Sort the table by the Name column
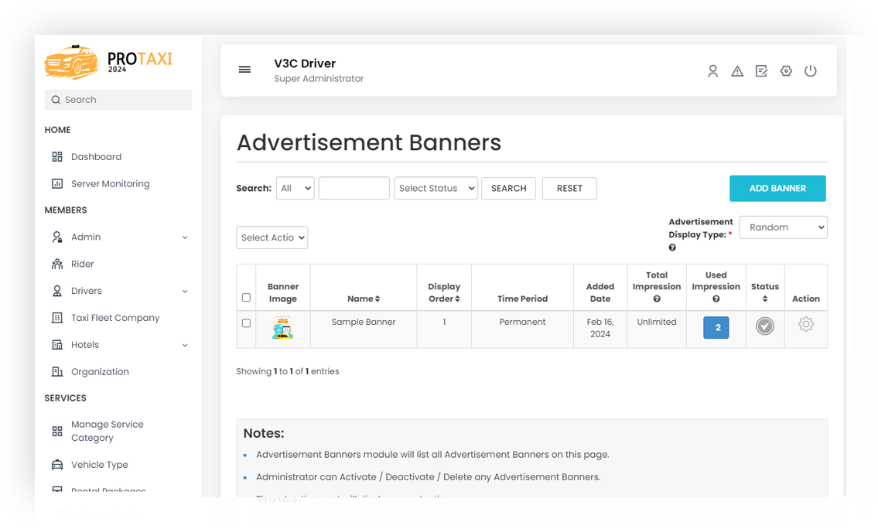 (364, 299)
